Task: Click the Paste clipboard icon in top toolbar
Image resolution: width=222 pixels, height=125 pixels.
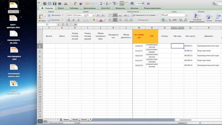Action: point(76,3)
